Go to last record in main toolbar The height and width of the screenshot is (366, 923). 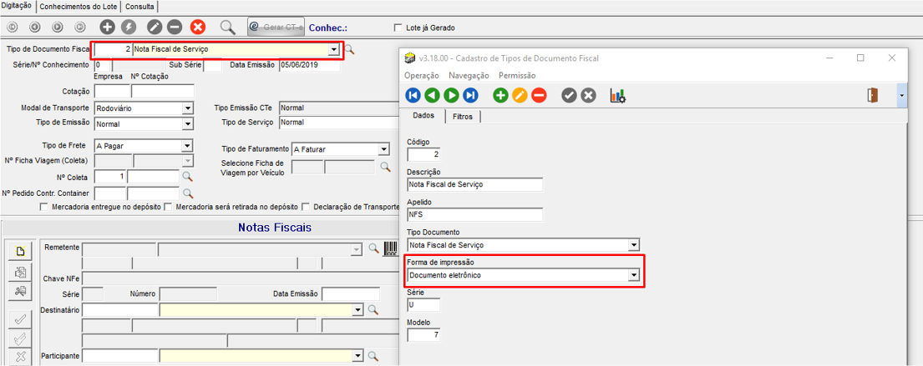[x=80, y=27]
